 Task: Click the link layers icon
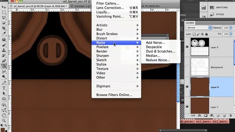click(193, 116)
